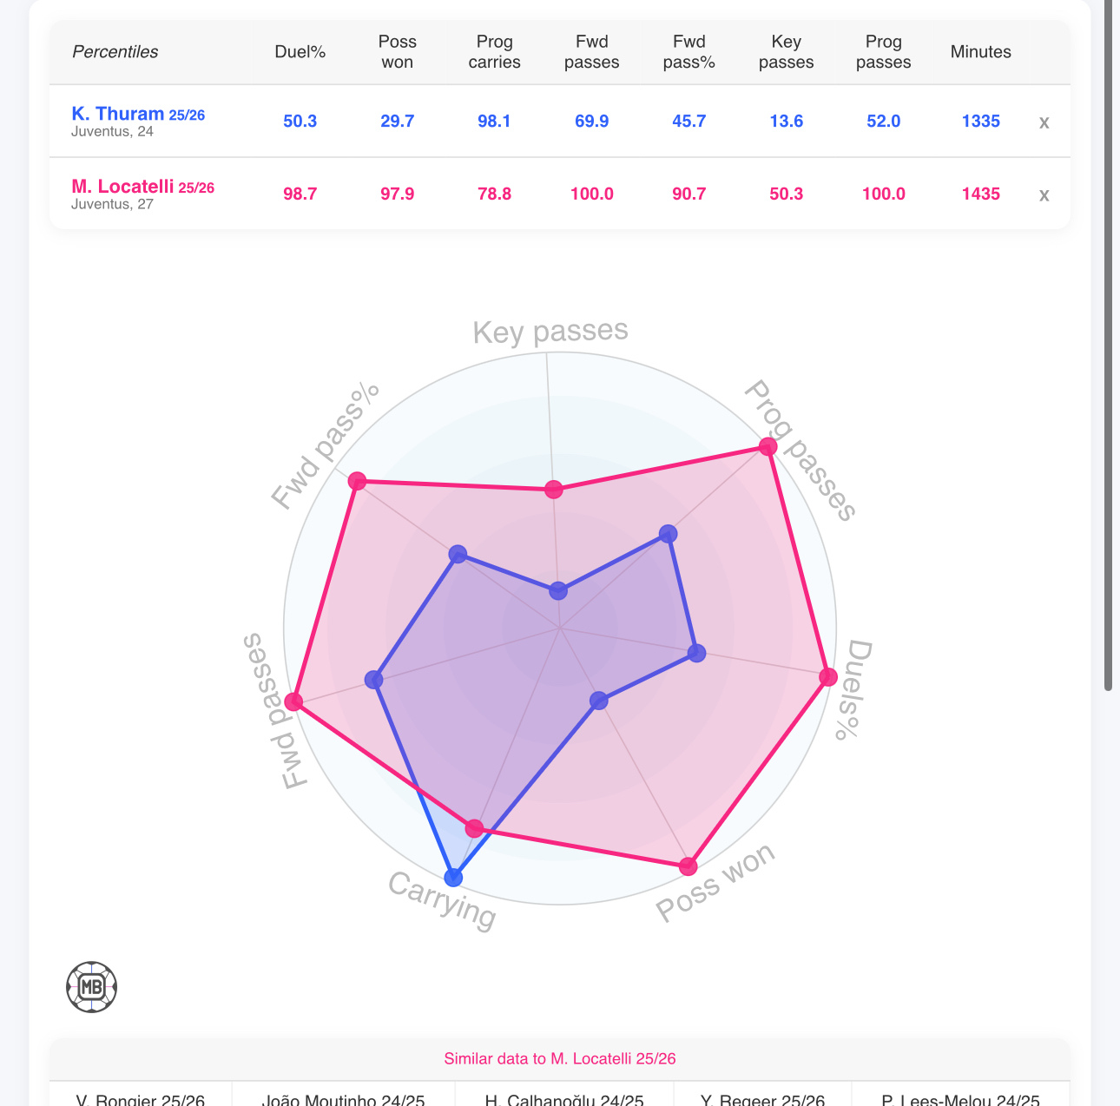Select similar player Y. Regeer 25/26
Image resolution: width=1120 pixels, height=1106 pixels.
point(762,1099)
